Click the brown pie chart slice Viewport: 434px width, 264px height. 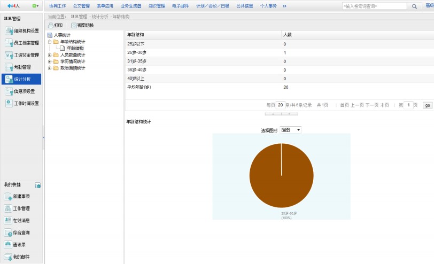pyautogui.click(x=282, y=175)
